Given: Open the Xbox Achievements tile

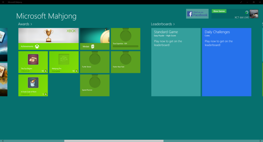Looking at the screenshot, I should pos(49,39).
